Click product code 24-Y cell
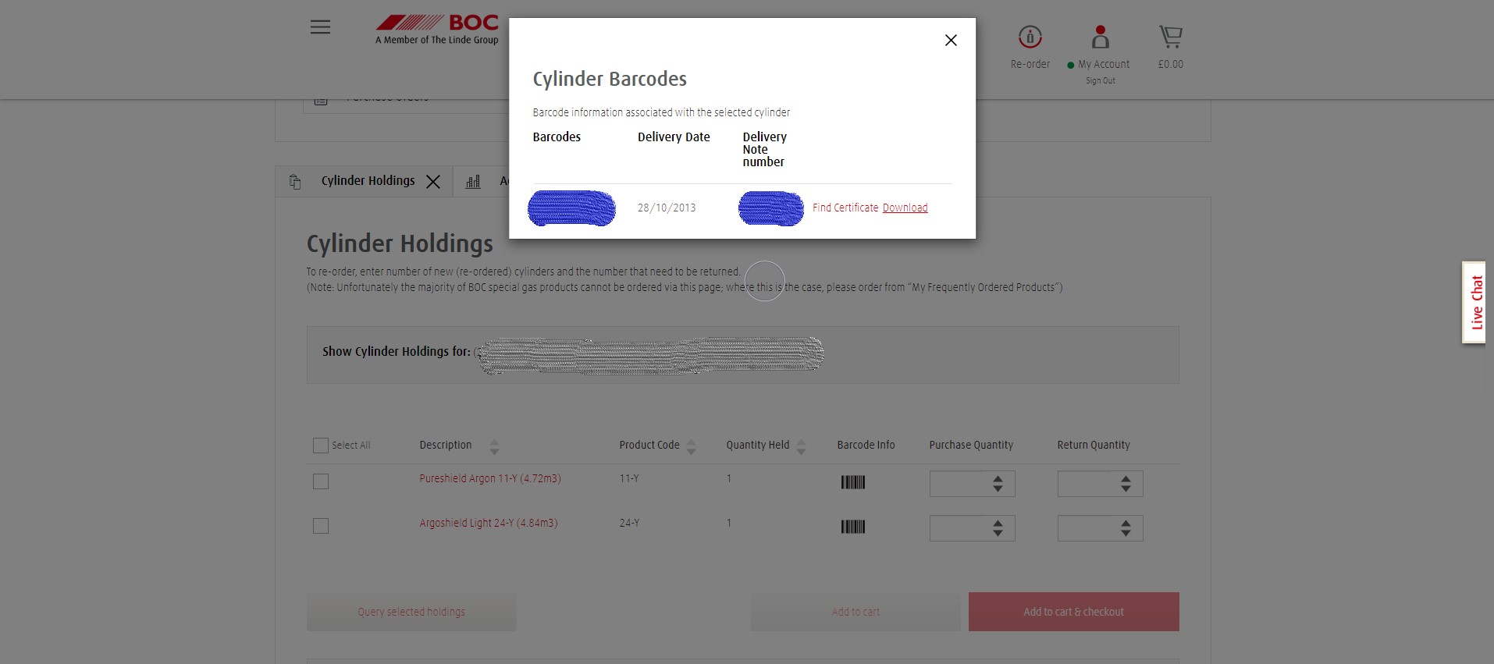This screenshot has height=664, width=1494. click(x=629, y=523)
